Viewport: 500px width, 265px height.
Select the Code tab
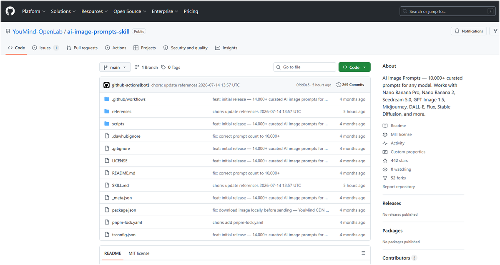pyautogui.click(x=16, y=48)
